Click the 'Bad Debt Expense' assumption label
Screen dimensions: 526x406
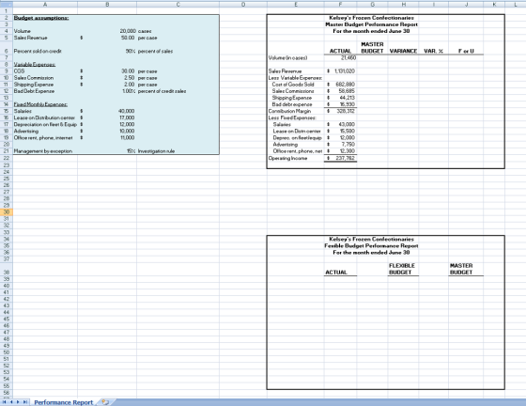click(34, 91)
